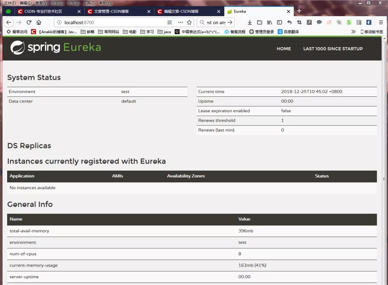Open the 工具(T) menu
The width and height of the screenshot is (388, 285).
(89, 3)
